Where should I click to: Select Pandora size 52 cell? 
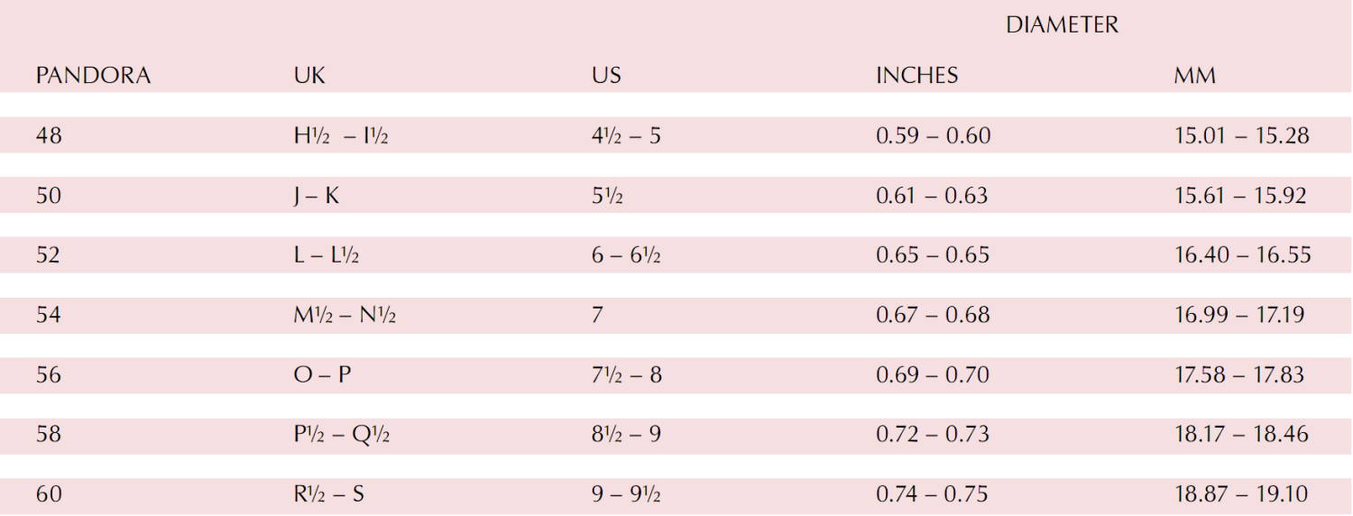point(49,255)
